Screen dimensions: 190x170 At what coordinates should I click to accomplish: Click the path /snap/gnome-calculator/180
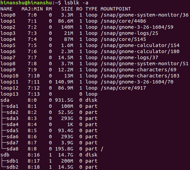[x=140, y=51]
